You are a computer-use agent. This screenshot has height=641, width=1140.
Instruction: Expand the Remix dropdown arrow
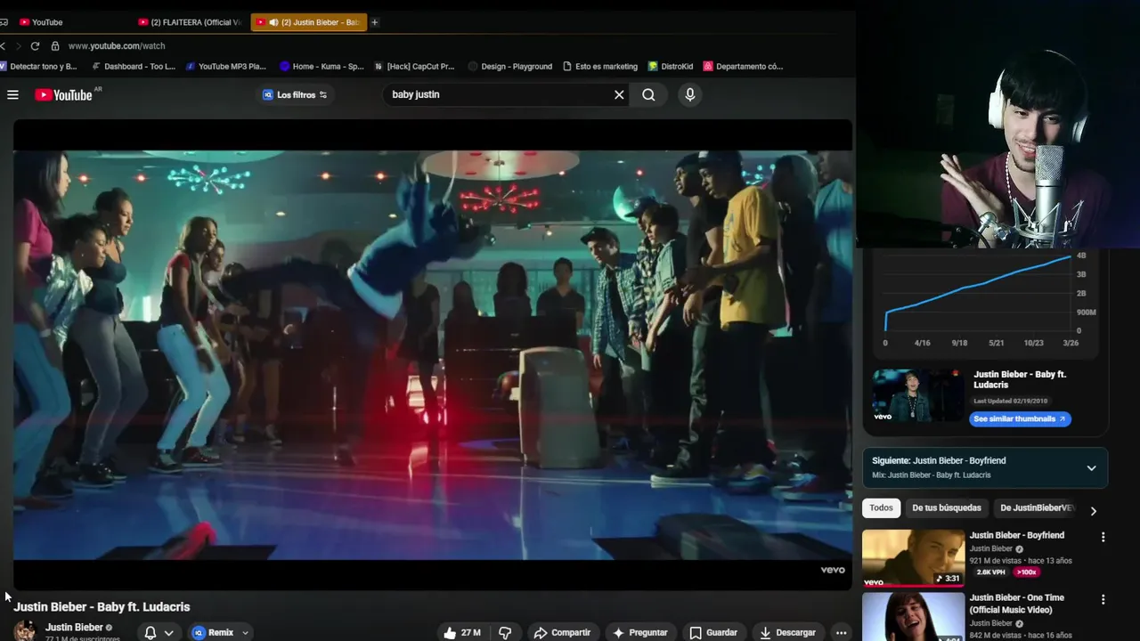click(x=245, y=633)
